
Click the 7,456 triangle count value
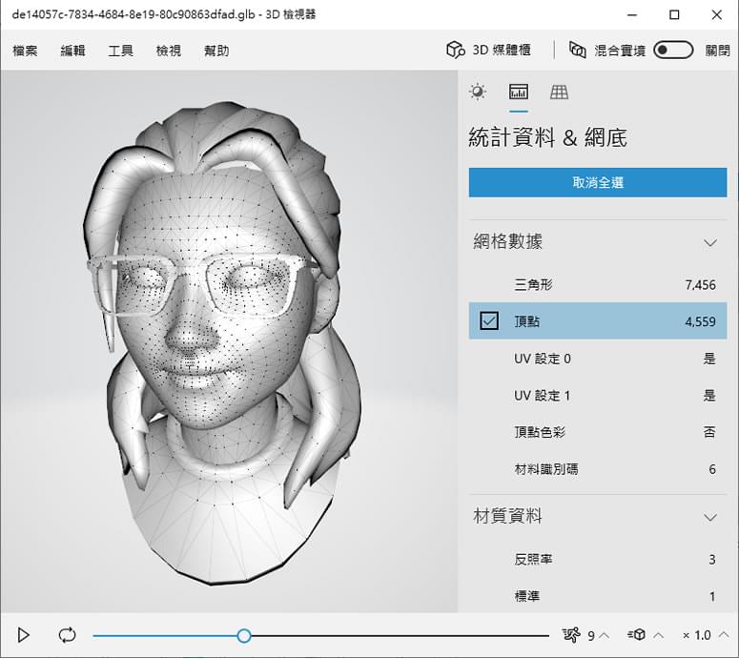tap(700, 285)
